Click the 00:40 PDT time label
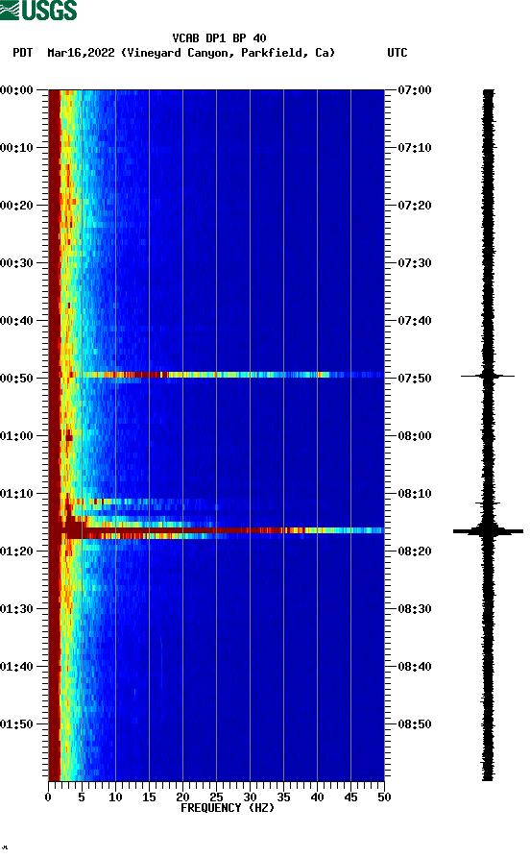This screenshot has height=858, width=530. pos(16,321)
